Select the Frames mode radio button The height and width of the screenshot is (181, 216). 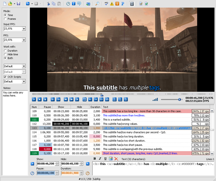5,19
